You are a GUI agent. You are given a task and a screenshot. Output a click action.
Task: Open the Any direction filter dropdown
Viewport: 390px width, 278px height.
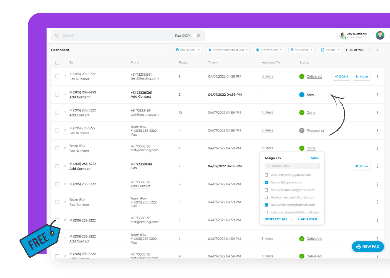[x=269, y=50]
